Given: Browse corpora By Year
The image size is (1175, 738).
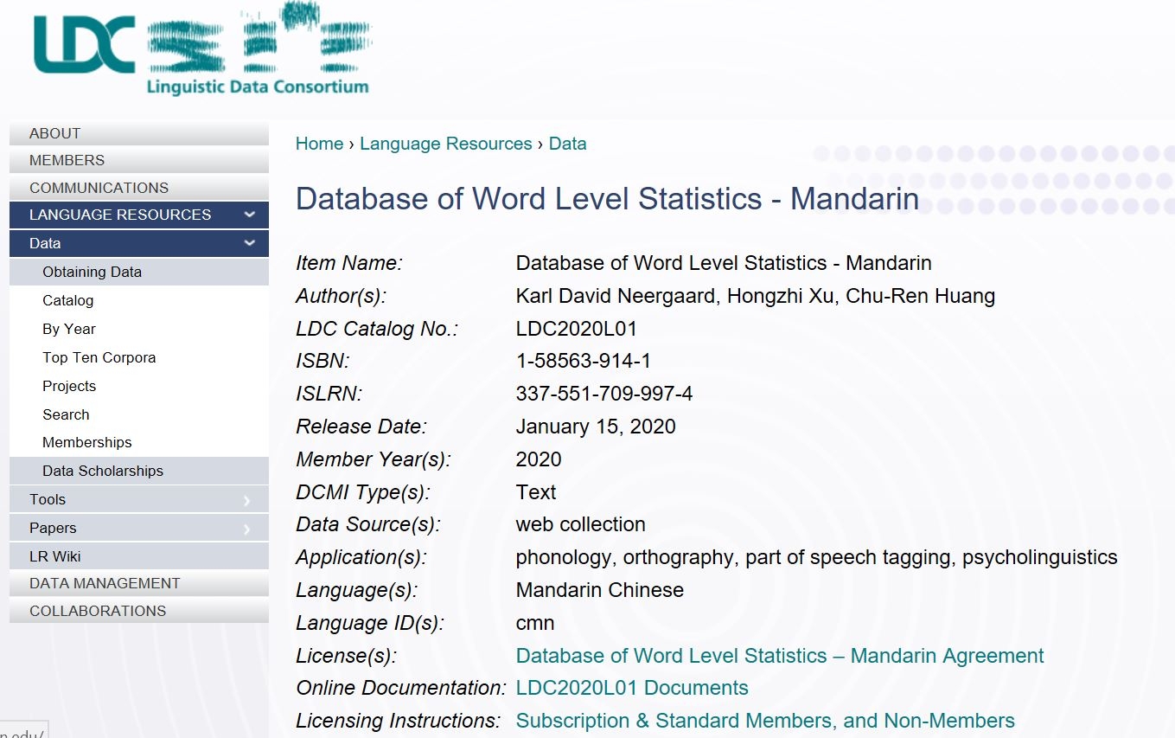Looking at the screenshot, I should pyautogui.click(x=68, y=329).
